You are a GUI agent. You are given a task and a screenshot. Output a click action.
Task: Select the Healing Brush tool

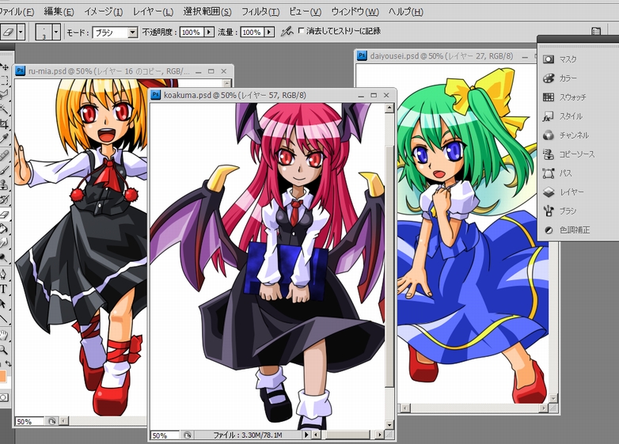(x=4, y=155)
